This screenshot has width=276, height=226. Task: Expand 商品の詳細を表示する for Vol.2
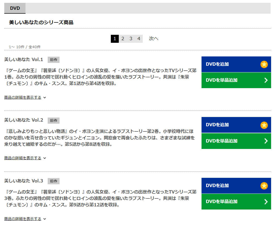coord(23,158)
